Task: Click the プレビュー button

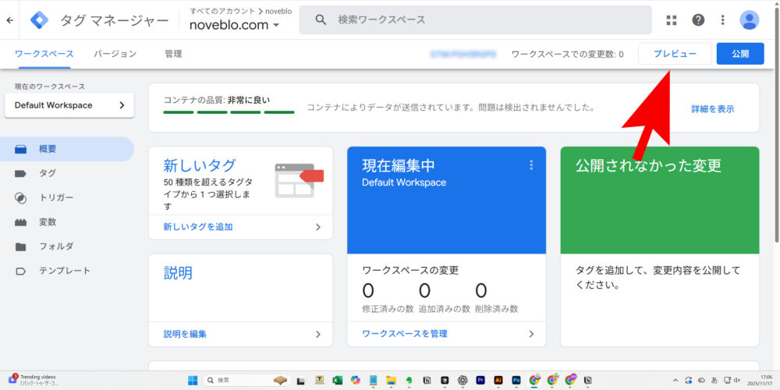Action: pyautogui.click(x=675, y=54)
